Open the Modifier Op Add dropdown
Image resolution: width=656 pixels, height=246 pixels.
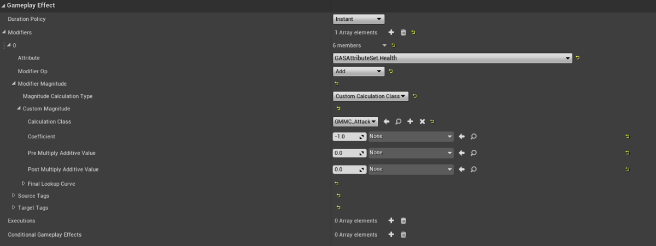tap(359, 71)
